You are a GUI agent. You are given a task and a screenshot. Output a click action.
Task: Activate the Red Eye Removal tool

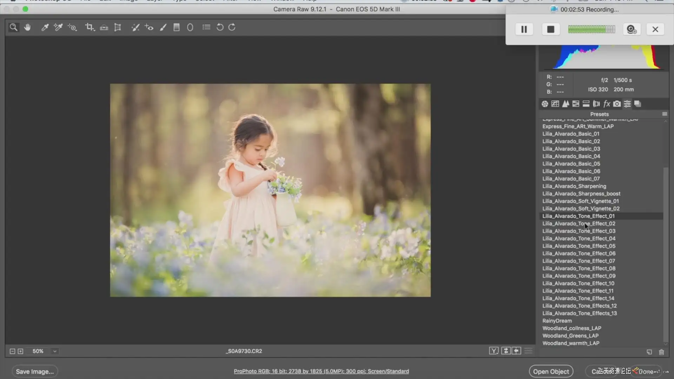(149, 27)
